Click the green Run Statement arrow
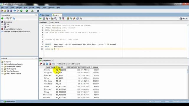 pos(40,19)
